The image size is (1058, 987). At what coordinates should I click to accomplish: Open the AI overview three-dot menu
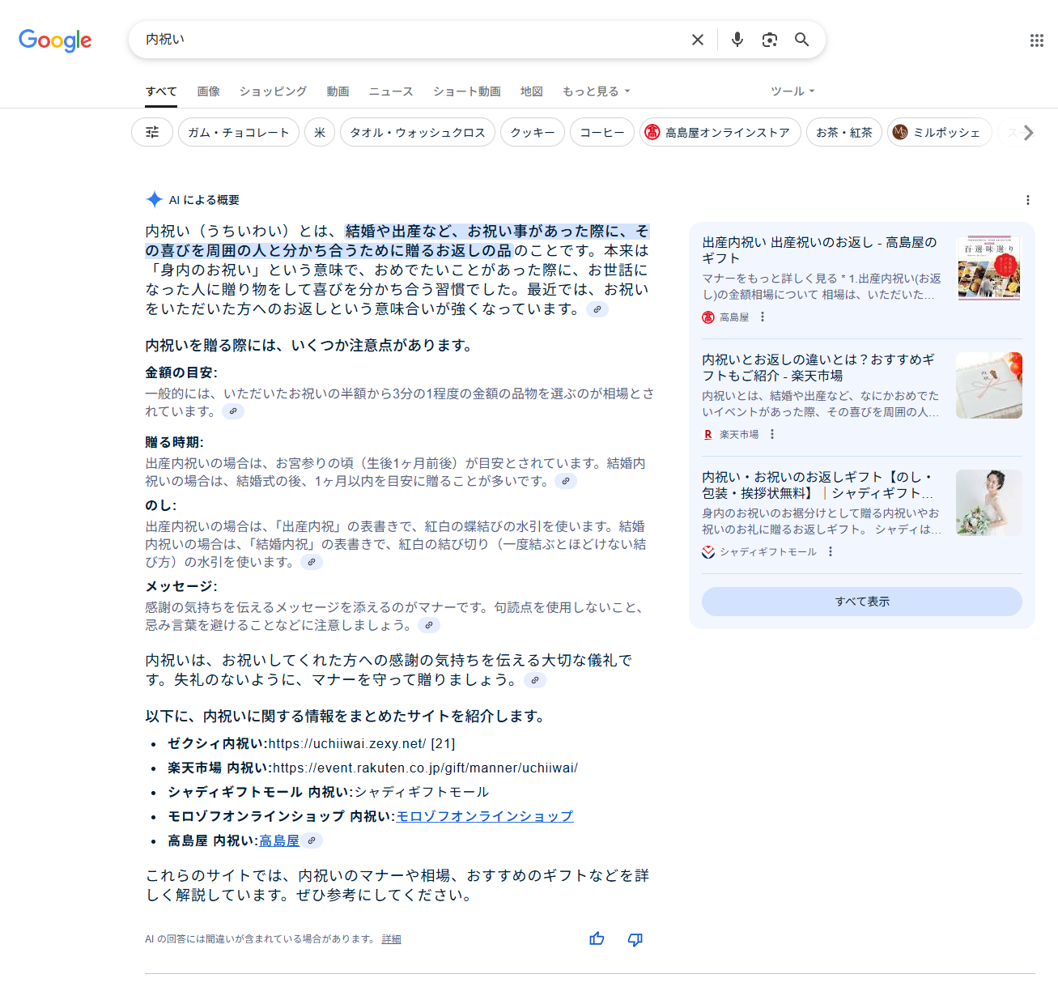[1027, 200]
